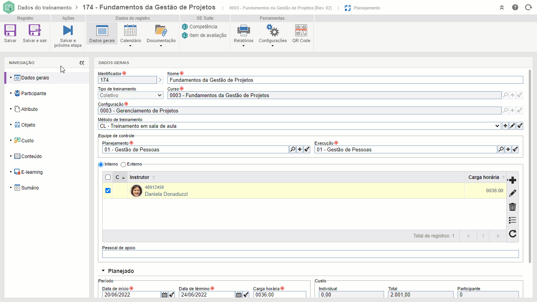Select the Externo radio button
Viewport: 537px width, 302px height.
(123, 164)
